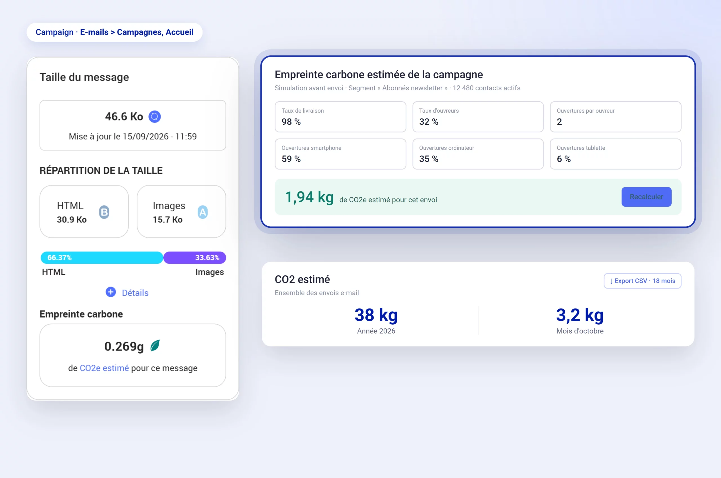Click the green leaf icon next to 0.269g
This screenshot has width=721, height=478.
pos(155,346)
